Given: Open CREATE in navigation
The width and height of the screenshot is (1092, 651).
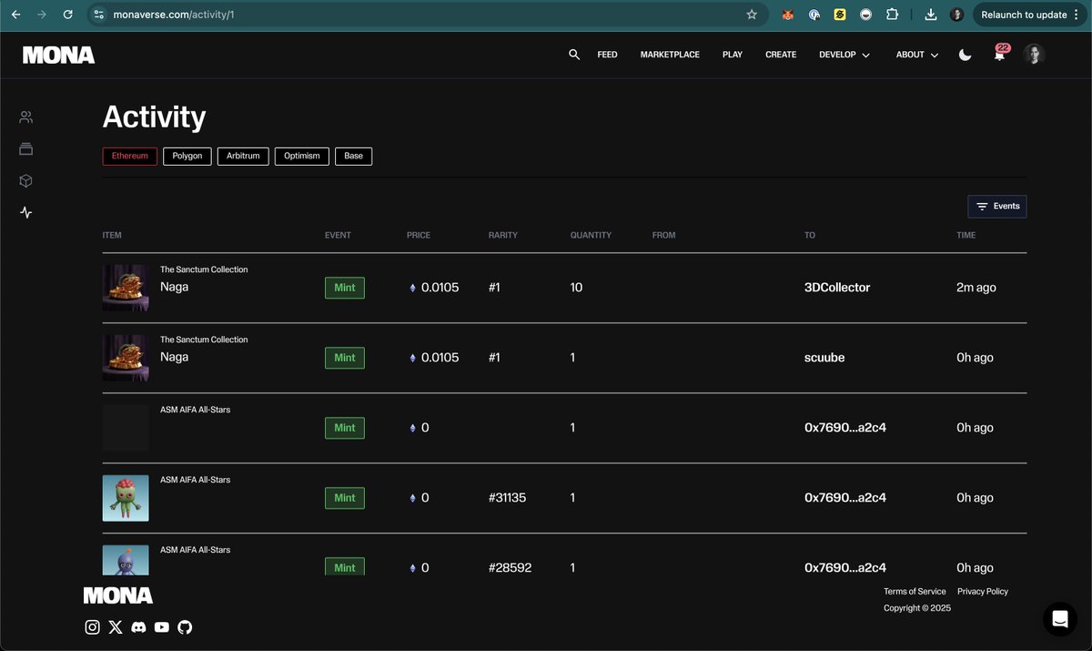Looking at the screenshot, I should pyautogui.click(x=781, y=55).
